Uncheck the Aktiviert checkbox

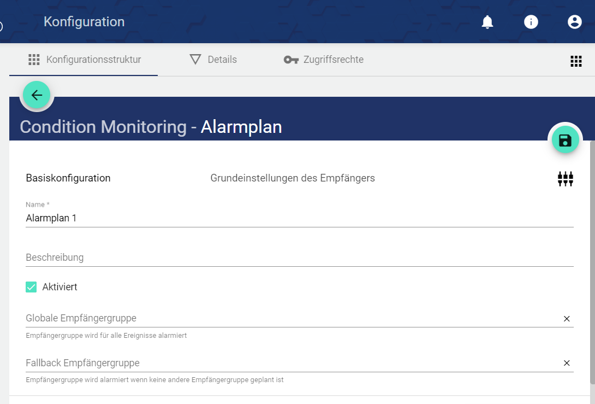pyautogui.click(x=31, y=287)
